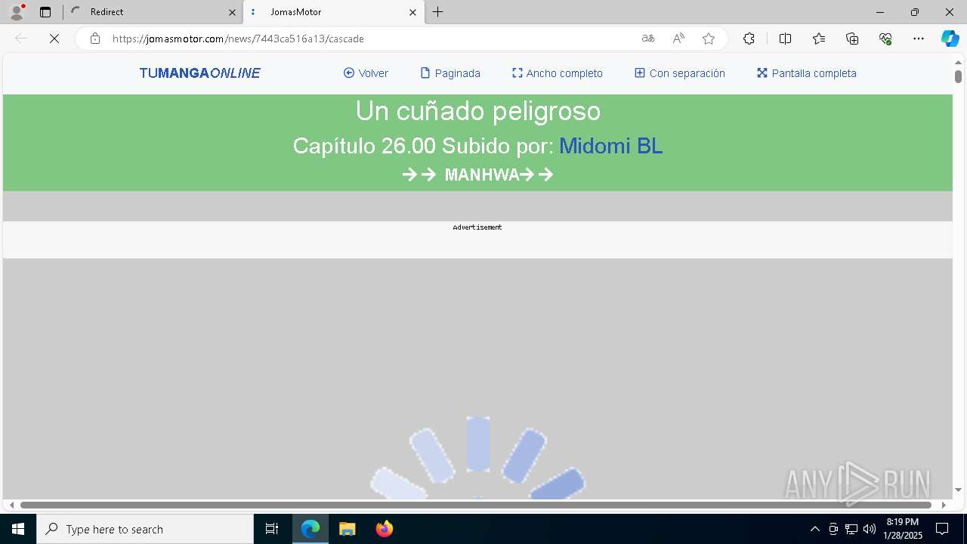Open the translate page icon
The width and height of the screenshot is (967, 544).
[x=648, y=39]
